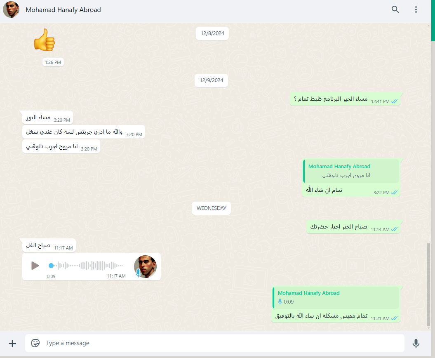Viewport: 435px width, 358px height.
Task: Open the three-dot chat menu
Action: point(416,10)
